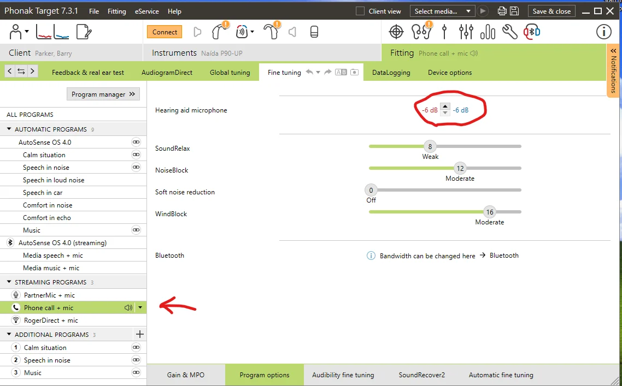
Task: Enable the Client view checkbox
Action: (x=360, y=11)
